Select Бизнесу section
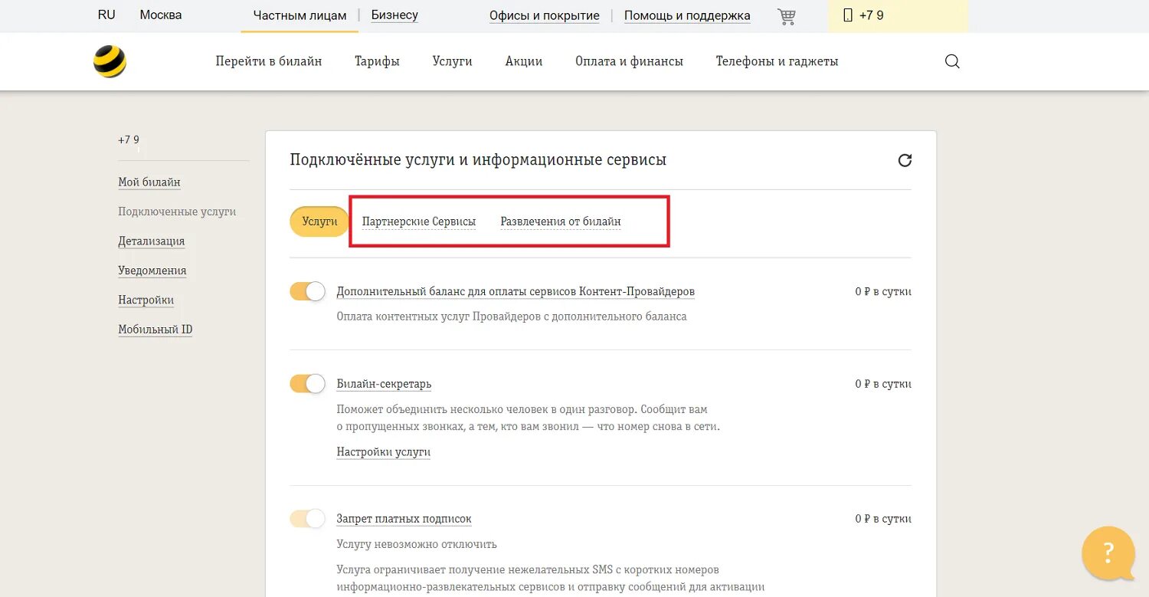 (x=394, y=15)
